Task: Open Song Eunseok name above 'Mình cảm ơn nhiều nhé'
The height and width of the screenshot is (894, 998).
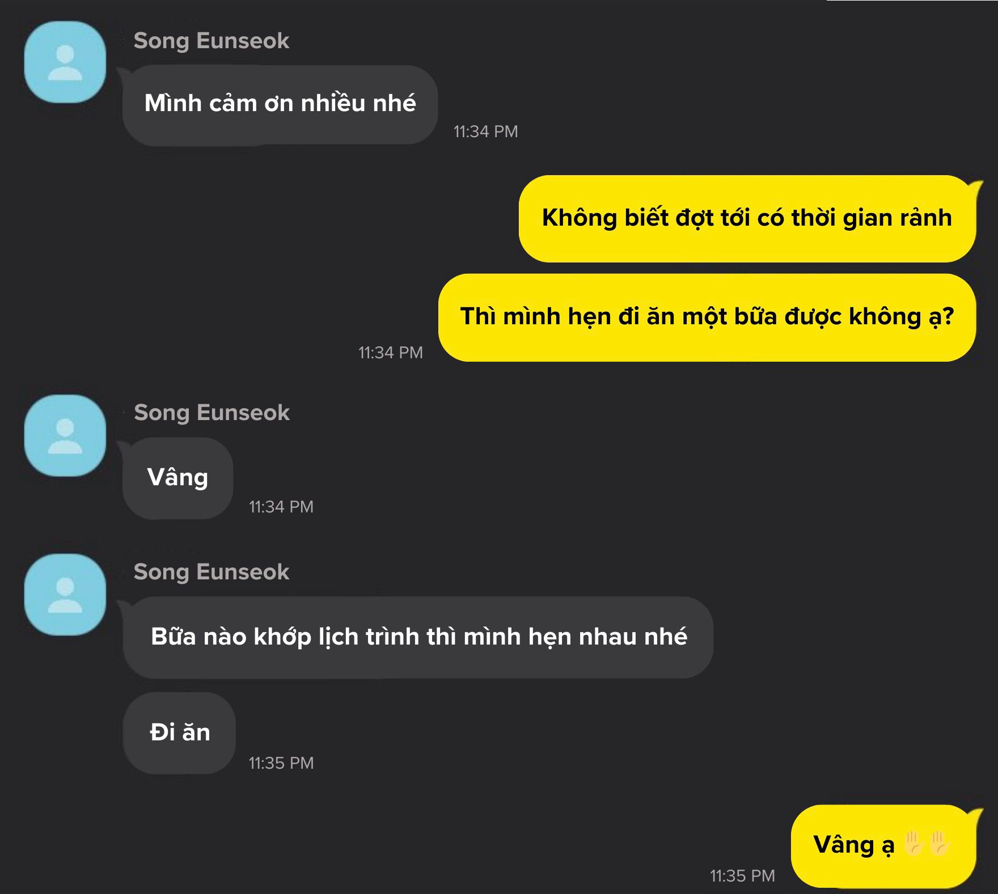Action: tap(212, 41)
